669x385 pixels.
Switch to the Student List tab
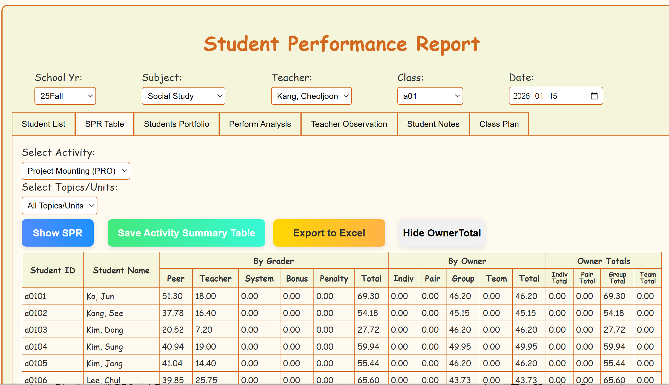43,124
